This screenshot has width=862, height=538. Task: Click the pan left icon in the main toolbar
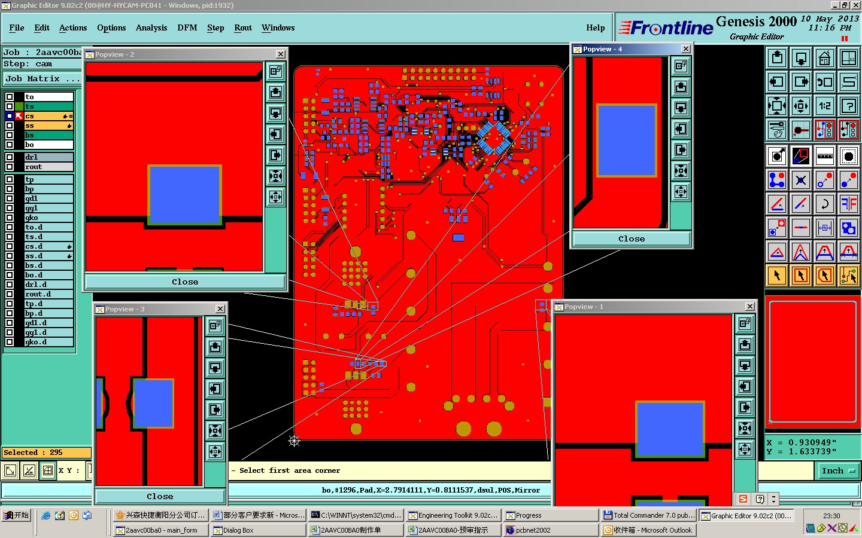click(777, 82)
